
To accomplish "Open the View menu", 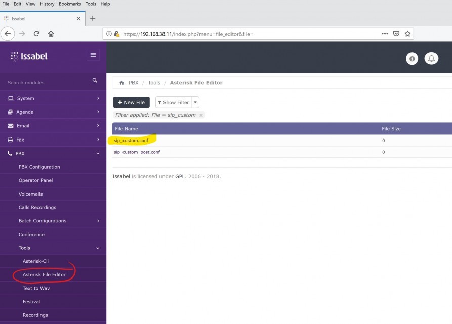I will (30, 4).
